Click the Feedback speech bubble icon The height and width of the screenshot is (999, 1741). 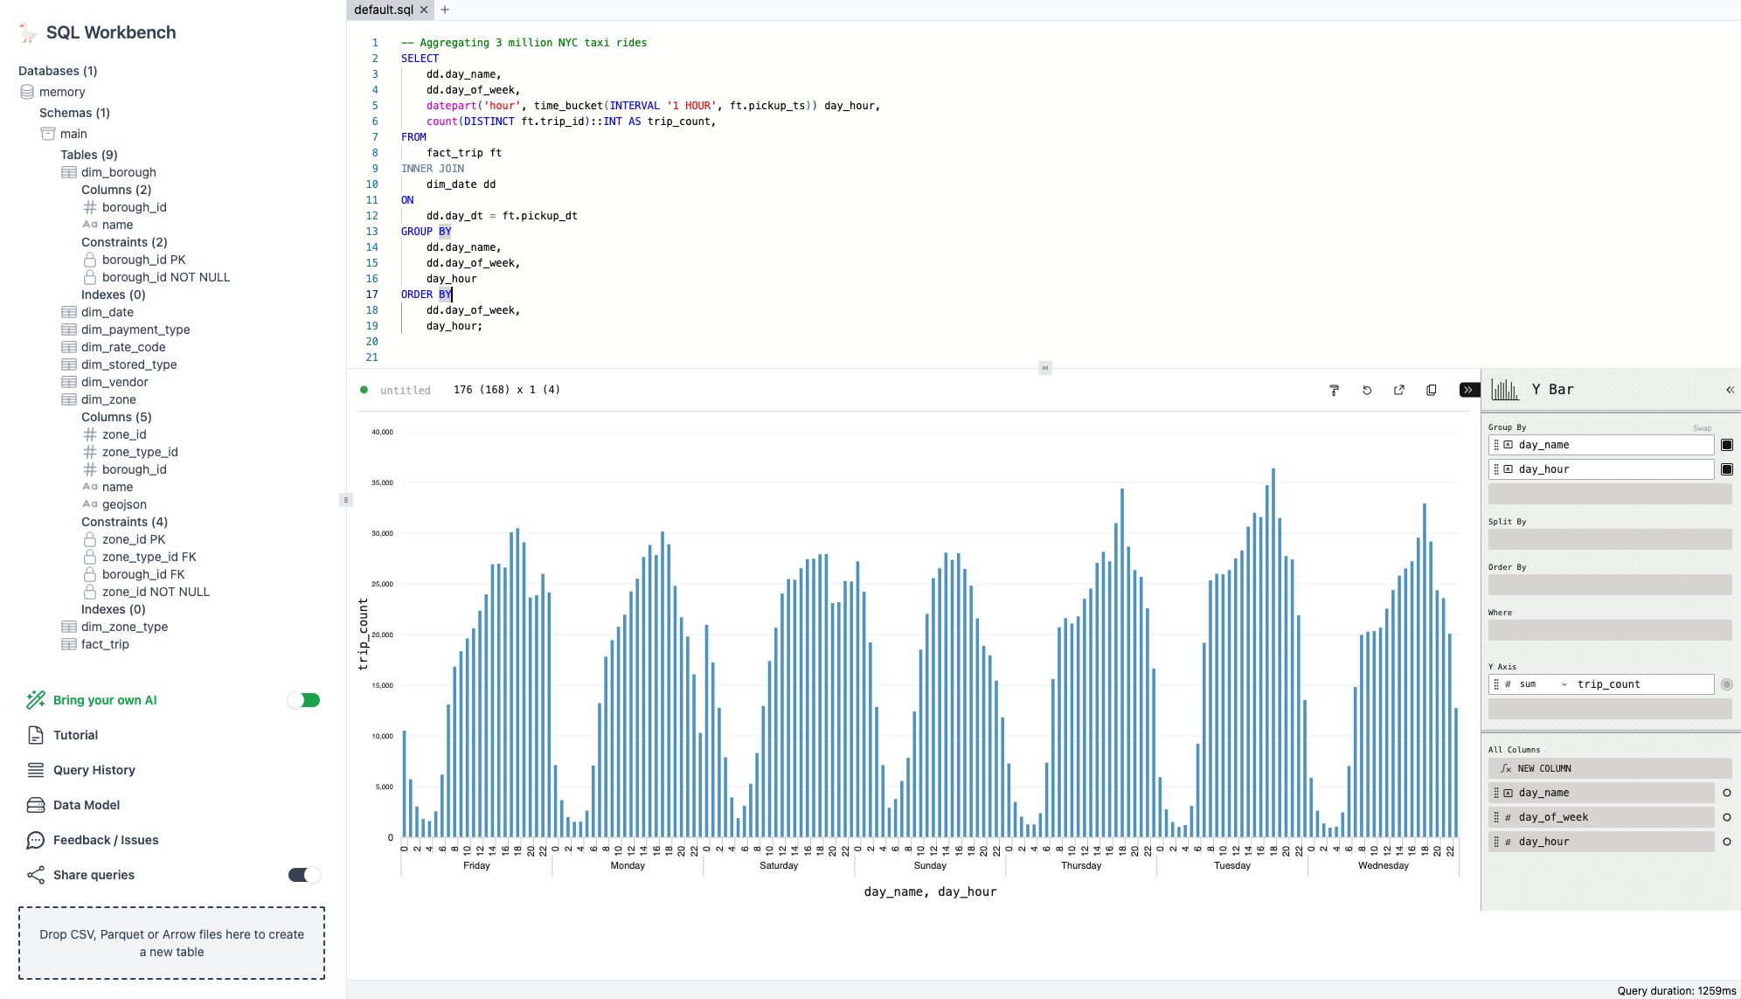tap(36, 840)
